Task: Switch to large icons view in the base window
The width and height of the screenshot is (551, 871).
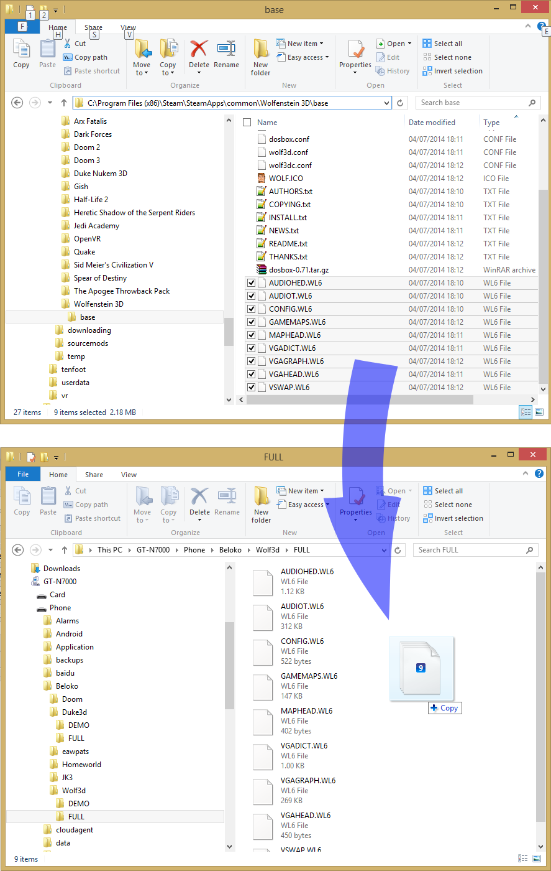Action: pyautogui.click(x=539, y=412)
